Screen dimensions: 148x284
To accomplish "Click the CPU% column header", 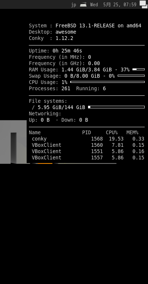I will click(x=112, y=133).
